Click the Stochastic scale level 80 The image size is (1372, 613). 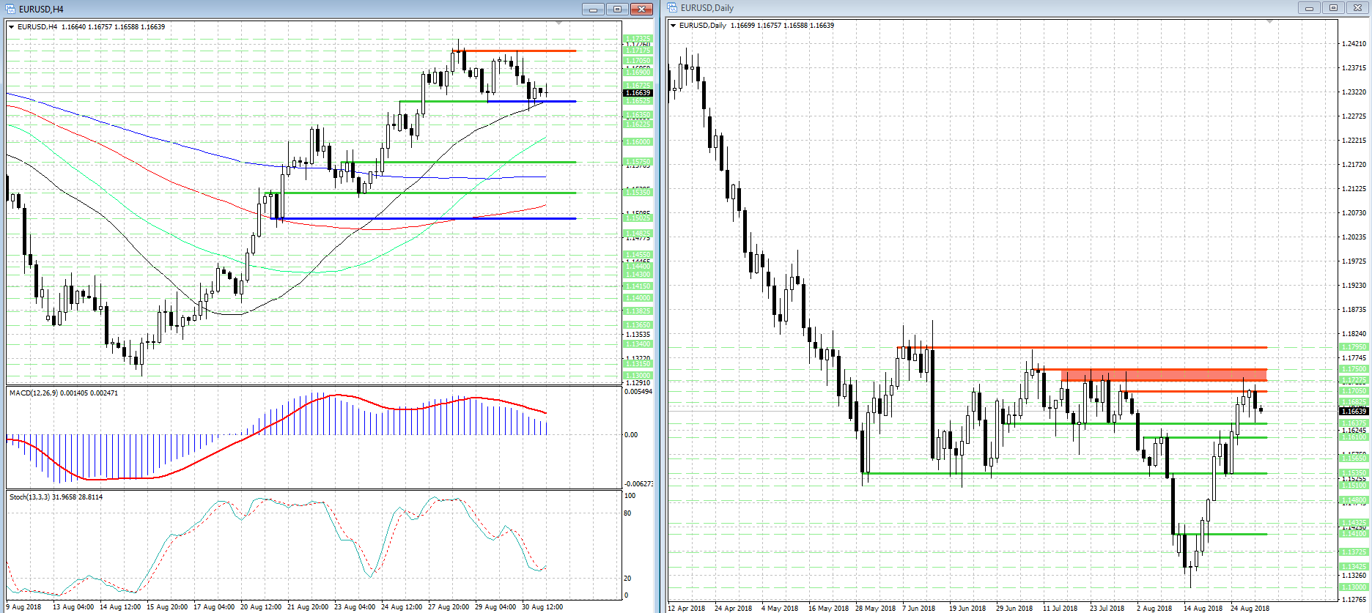point(627,513)
